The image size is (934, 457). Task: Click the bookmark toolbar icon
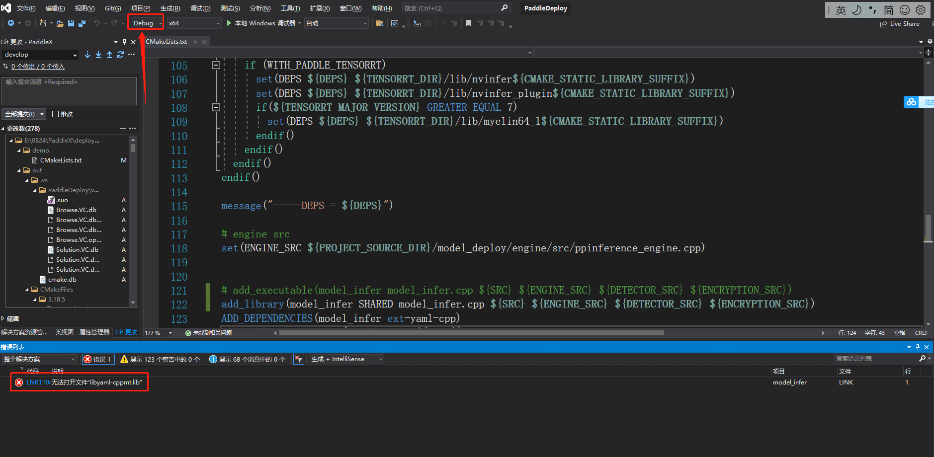pyautogui.click(x=468, y=23)
